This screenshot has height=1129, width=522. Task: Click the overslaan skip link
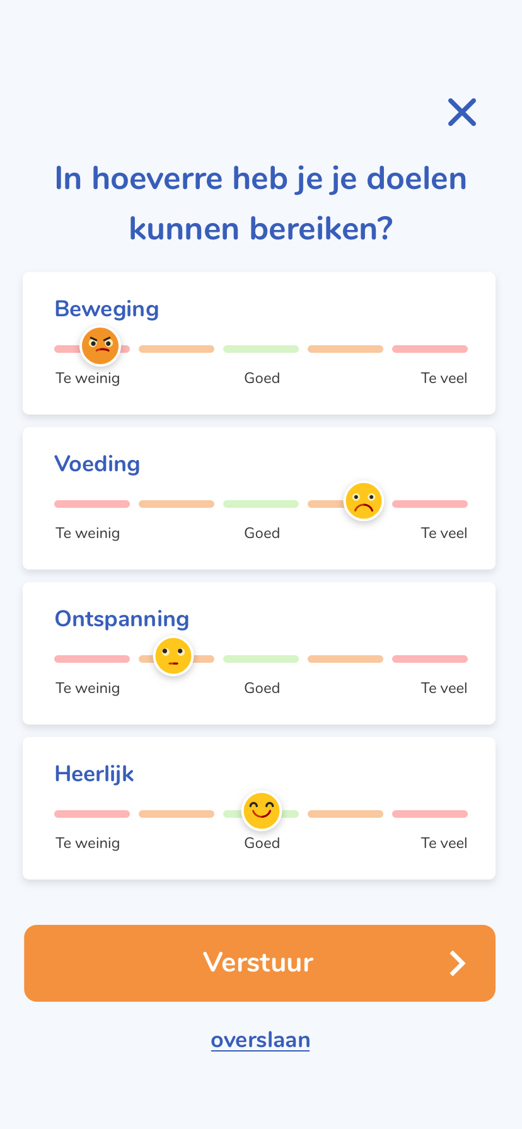(260, 1040)
